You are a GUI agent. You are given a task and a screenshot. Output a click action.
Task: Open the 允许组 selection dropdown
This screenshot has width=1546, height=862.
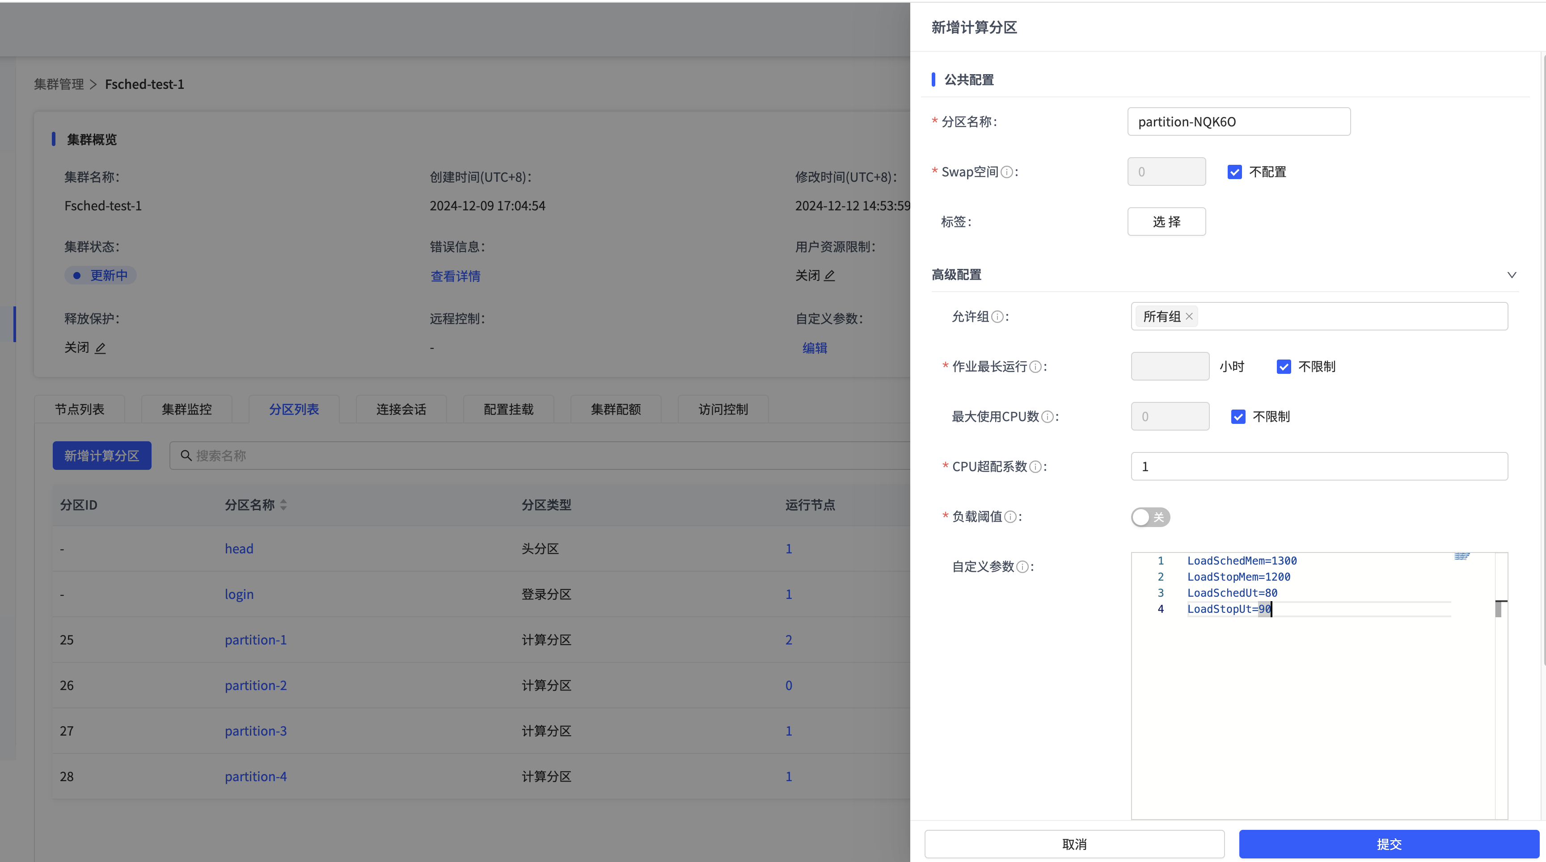click(x=1319, y=317)
